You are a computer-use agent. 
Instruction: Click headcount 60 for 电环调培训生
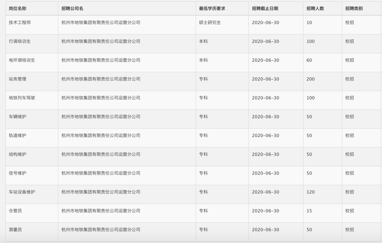pyautogui.click(x=309, y=60)
